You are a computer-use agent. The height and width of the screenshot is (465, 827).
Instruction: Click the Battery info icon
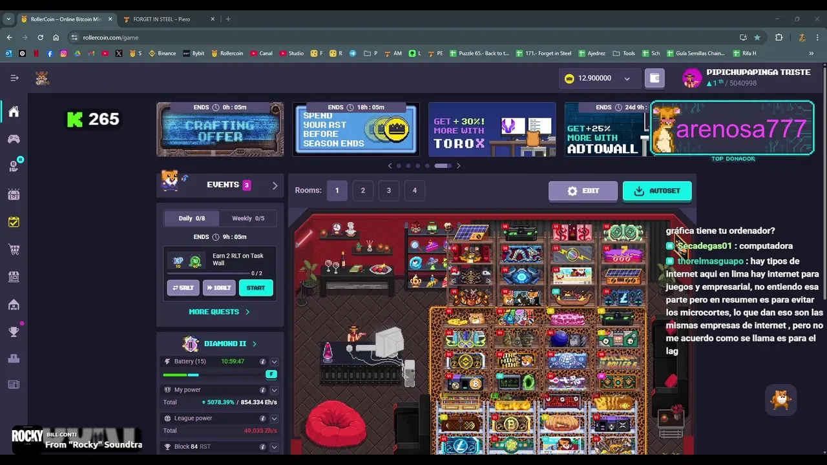click(262, 362)
